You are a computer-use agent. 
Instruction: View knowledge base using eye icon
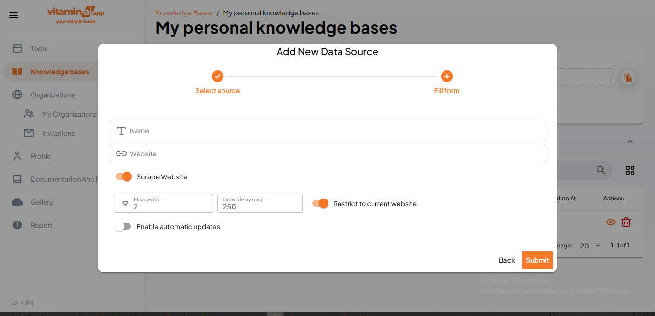(611, 222)
